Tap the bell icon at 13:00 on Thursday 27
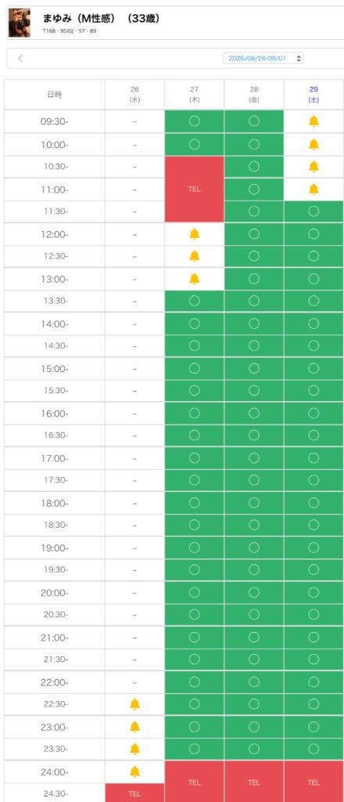 point(194,279)
